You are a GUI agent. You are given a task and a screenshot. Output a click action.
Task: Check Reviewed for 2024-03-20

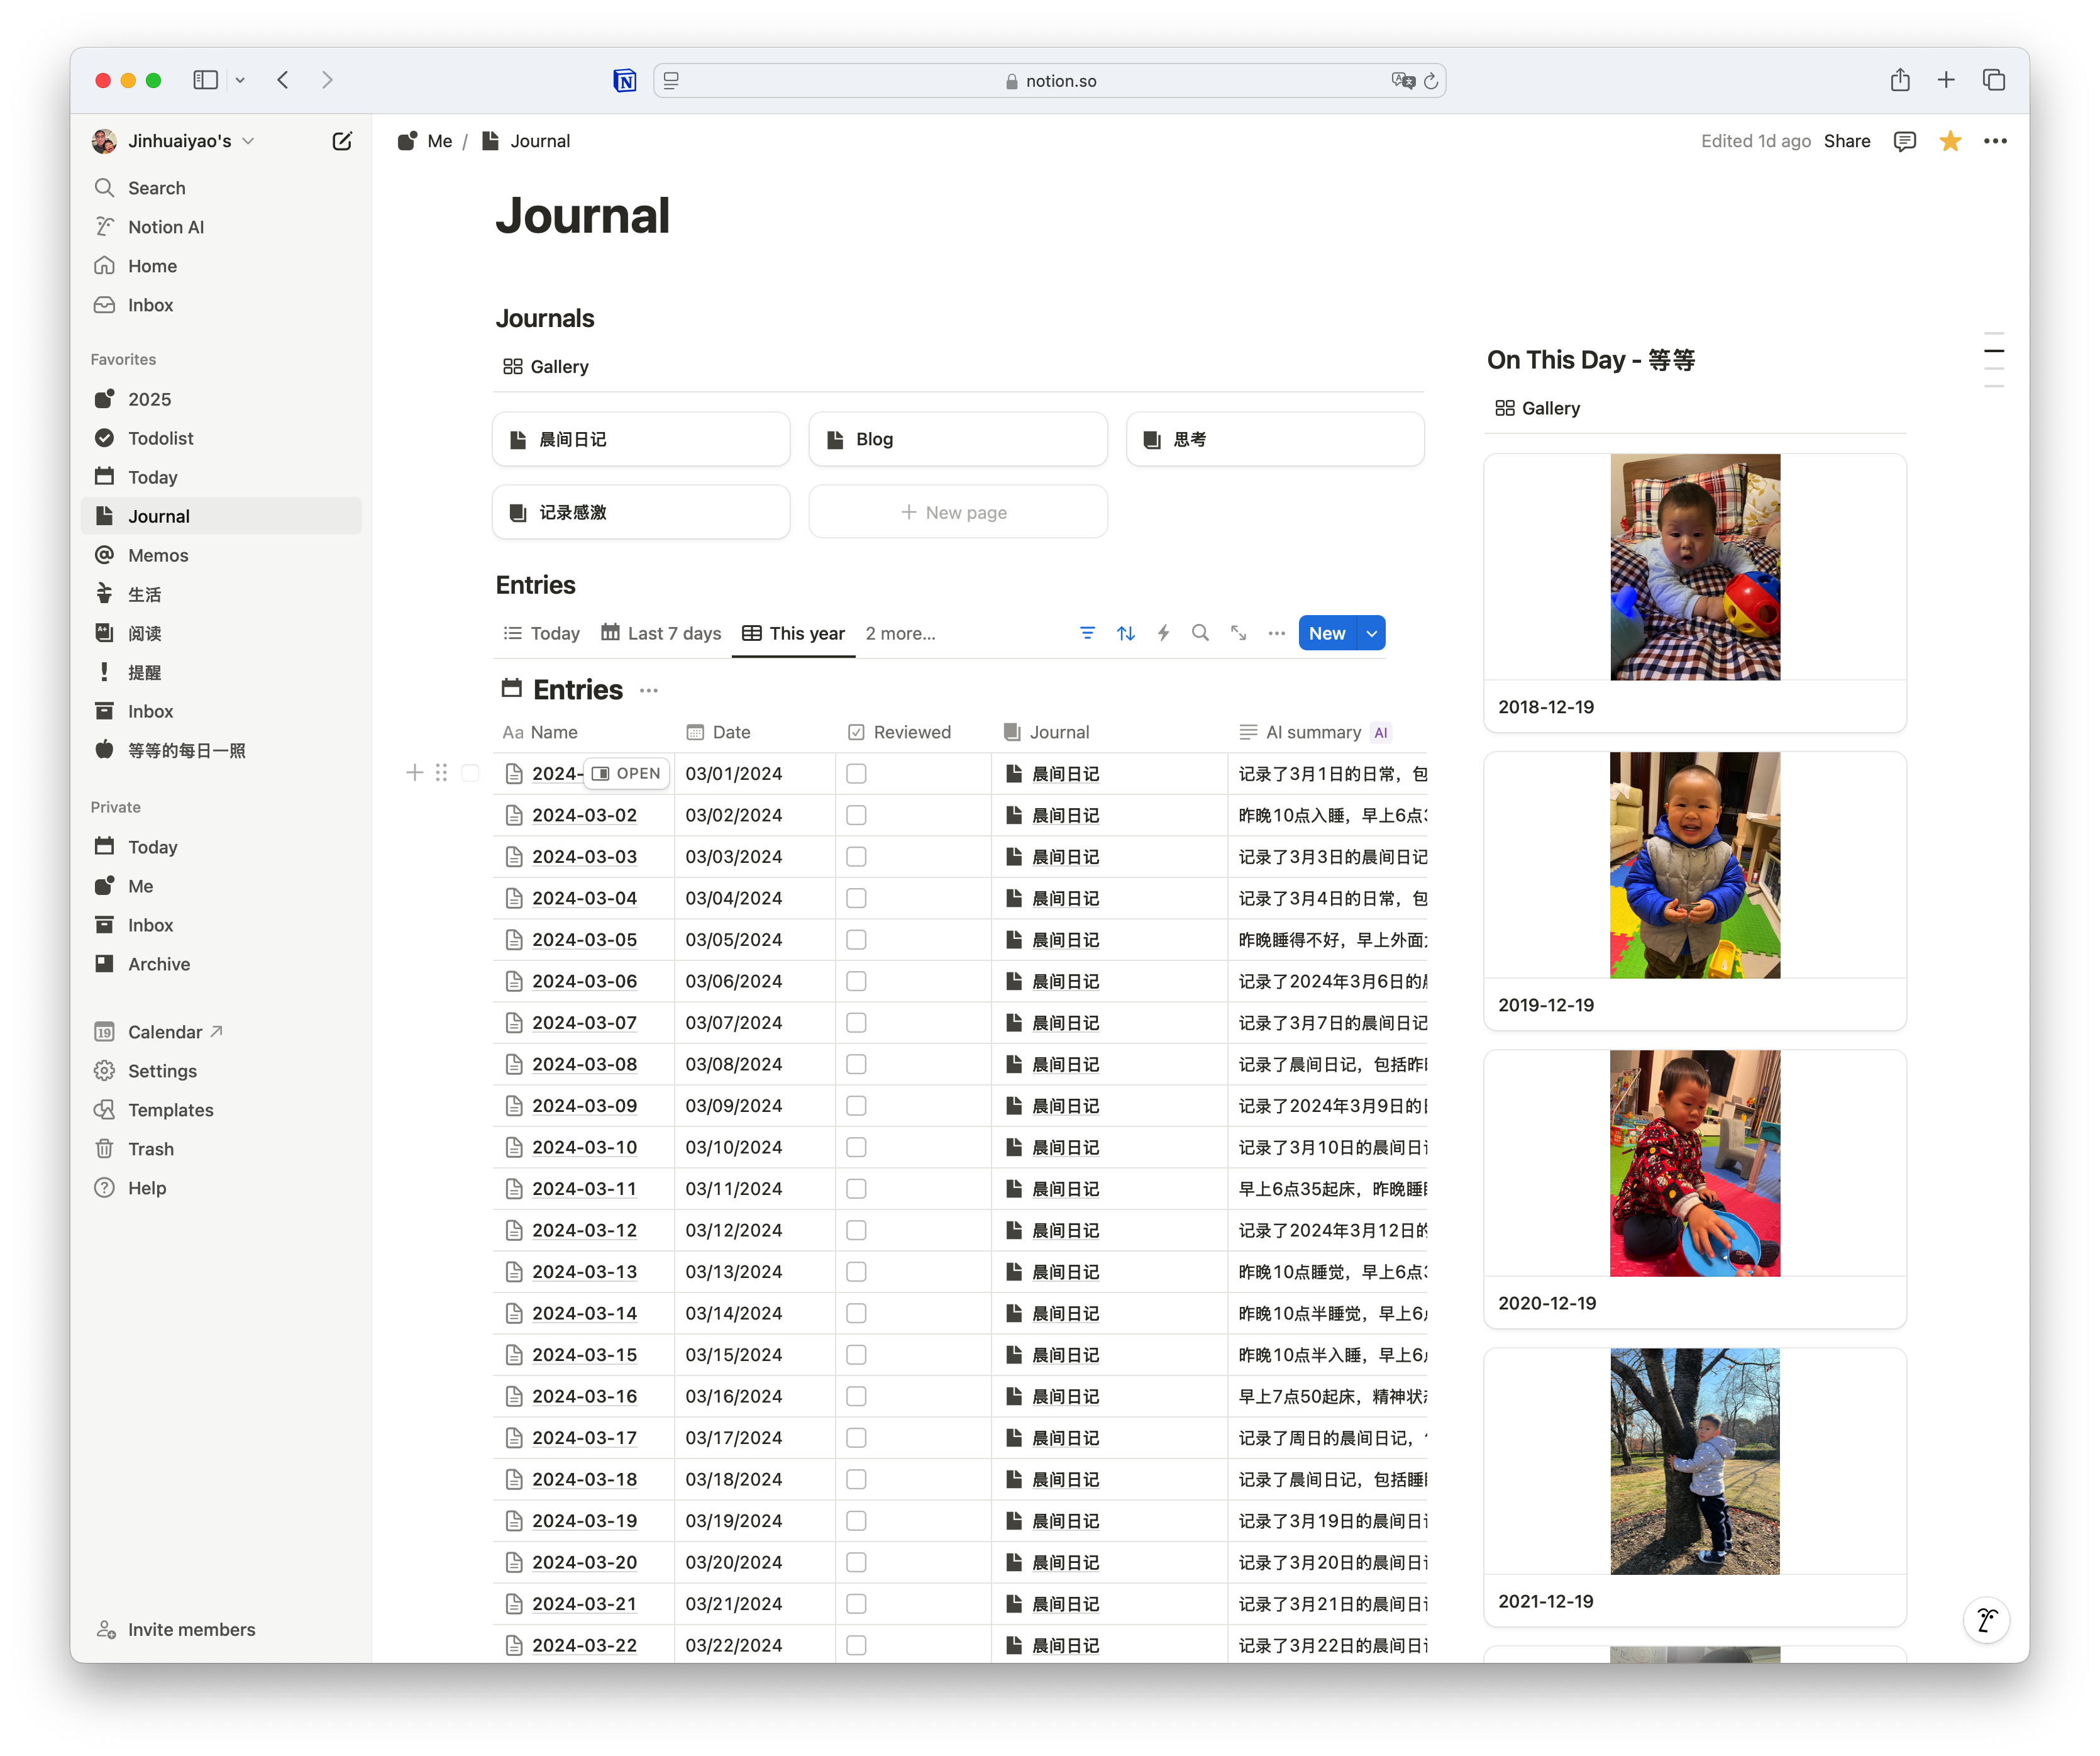pos(856,1562)
